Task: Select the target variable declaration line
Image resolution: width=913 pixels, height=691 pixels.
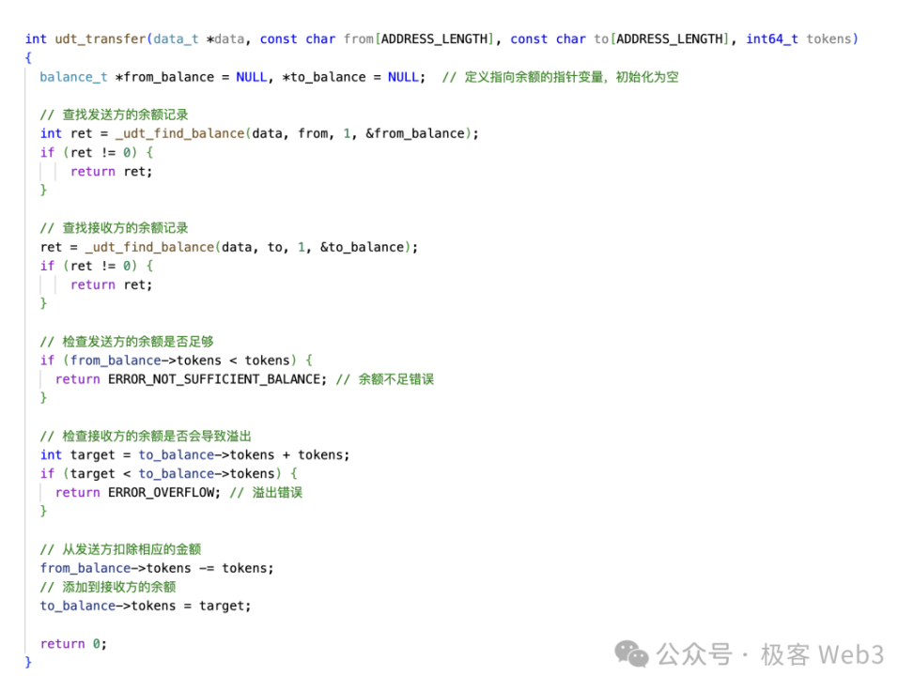Action: pyautogui.click(x=194, y=454)
